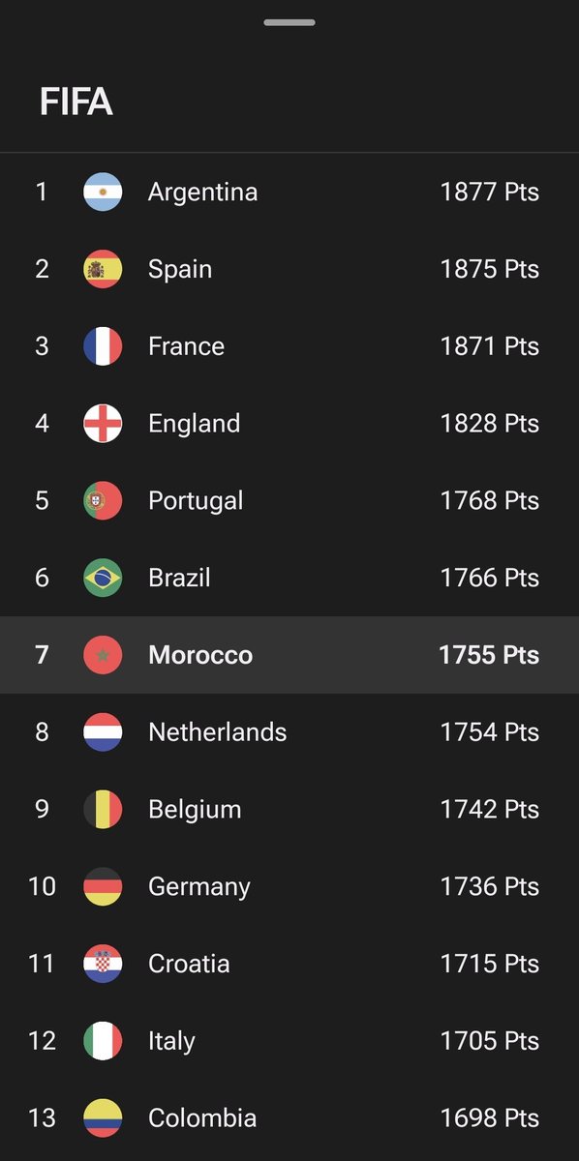The height and width of the screenshot is (1161, 579).
Task: Tap the Italy flag icon
Action: tap(103, 1041)
